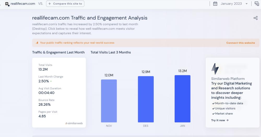The height and width of the screenshot is (137, 261).
Task: Open the January 2023 date picker
Action: [231, 4]
